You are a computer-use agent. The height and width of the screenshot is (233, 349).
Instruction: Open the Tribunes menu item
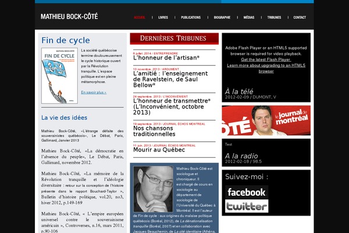pyautogui.click(x=274, y=17)
